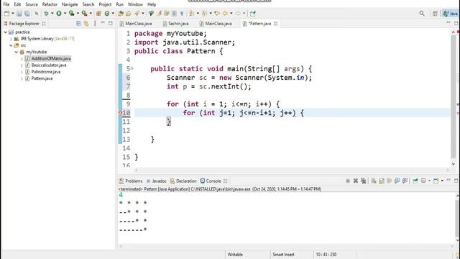Click the Back navigation arrow icon

point(225,13)
